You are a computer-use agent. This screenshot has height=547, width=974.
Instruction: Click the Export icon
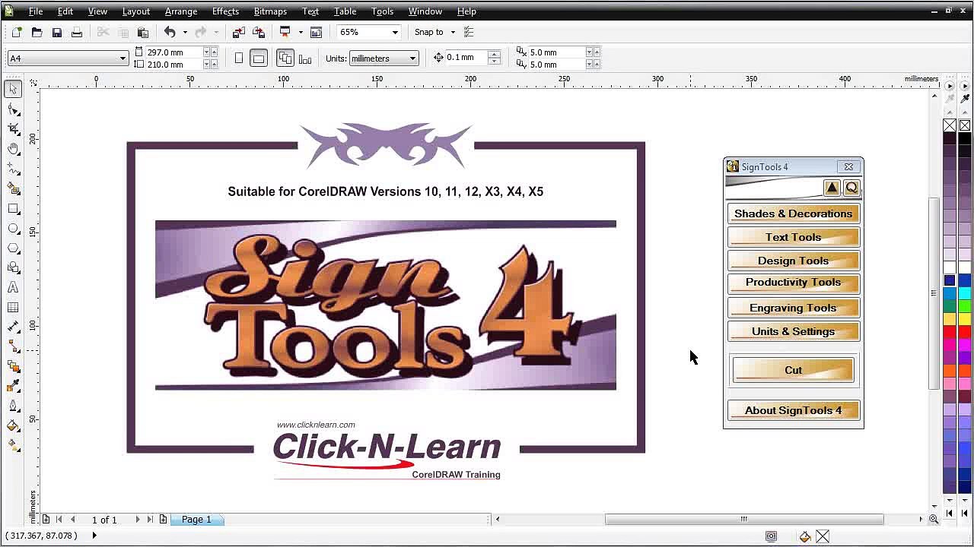click(x=258, y=32)
